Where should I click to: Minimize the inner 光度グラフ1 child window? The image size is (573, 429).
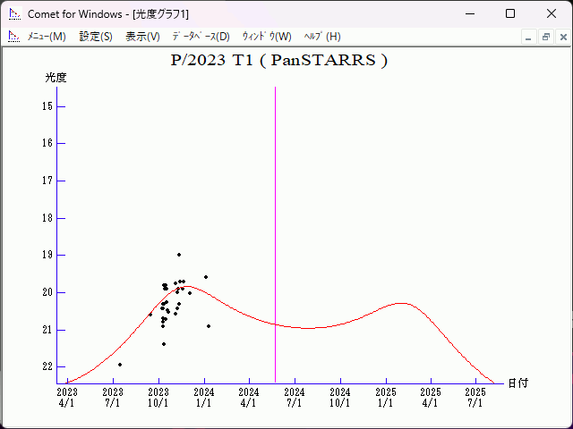point(529,37)
